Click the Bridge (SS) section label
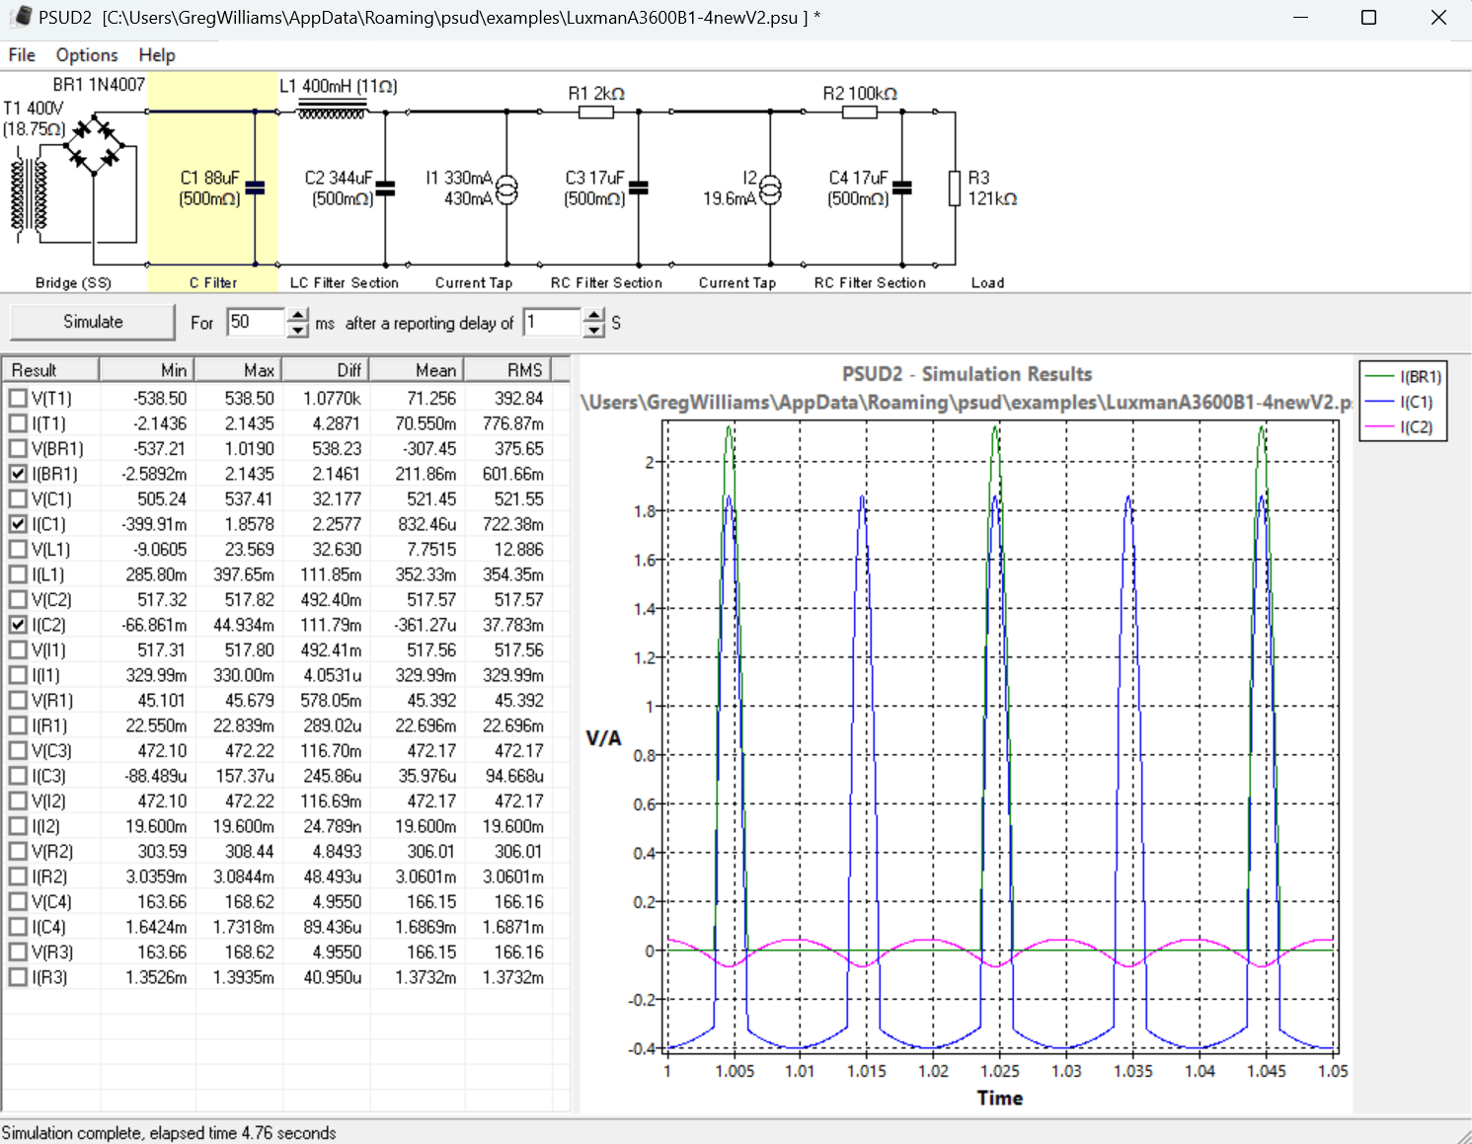 click(73, 282)
